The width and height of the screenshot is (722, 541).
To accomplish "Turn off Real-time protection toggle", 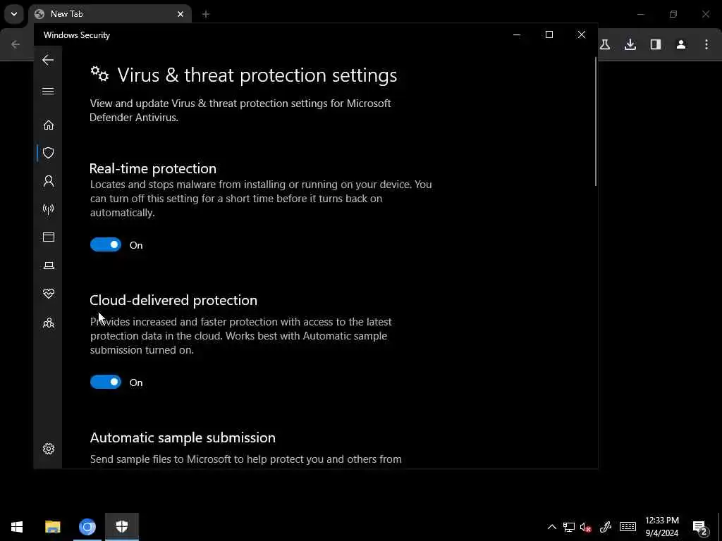I will tap(106, 244).
